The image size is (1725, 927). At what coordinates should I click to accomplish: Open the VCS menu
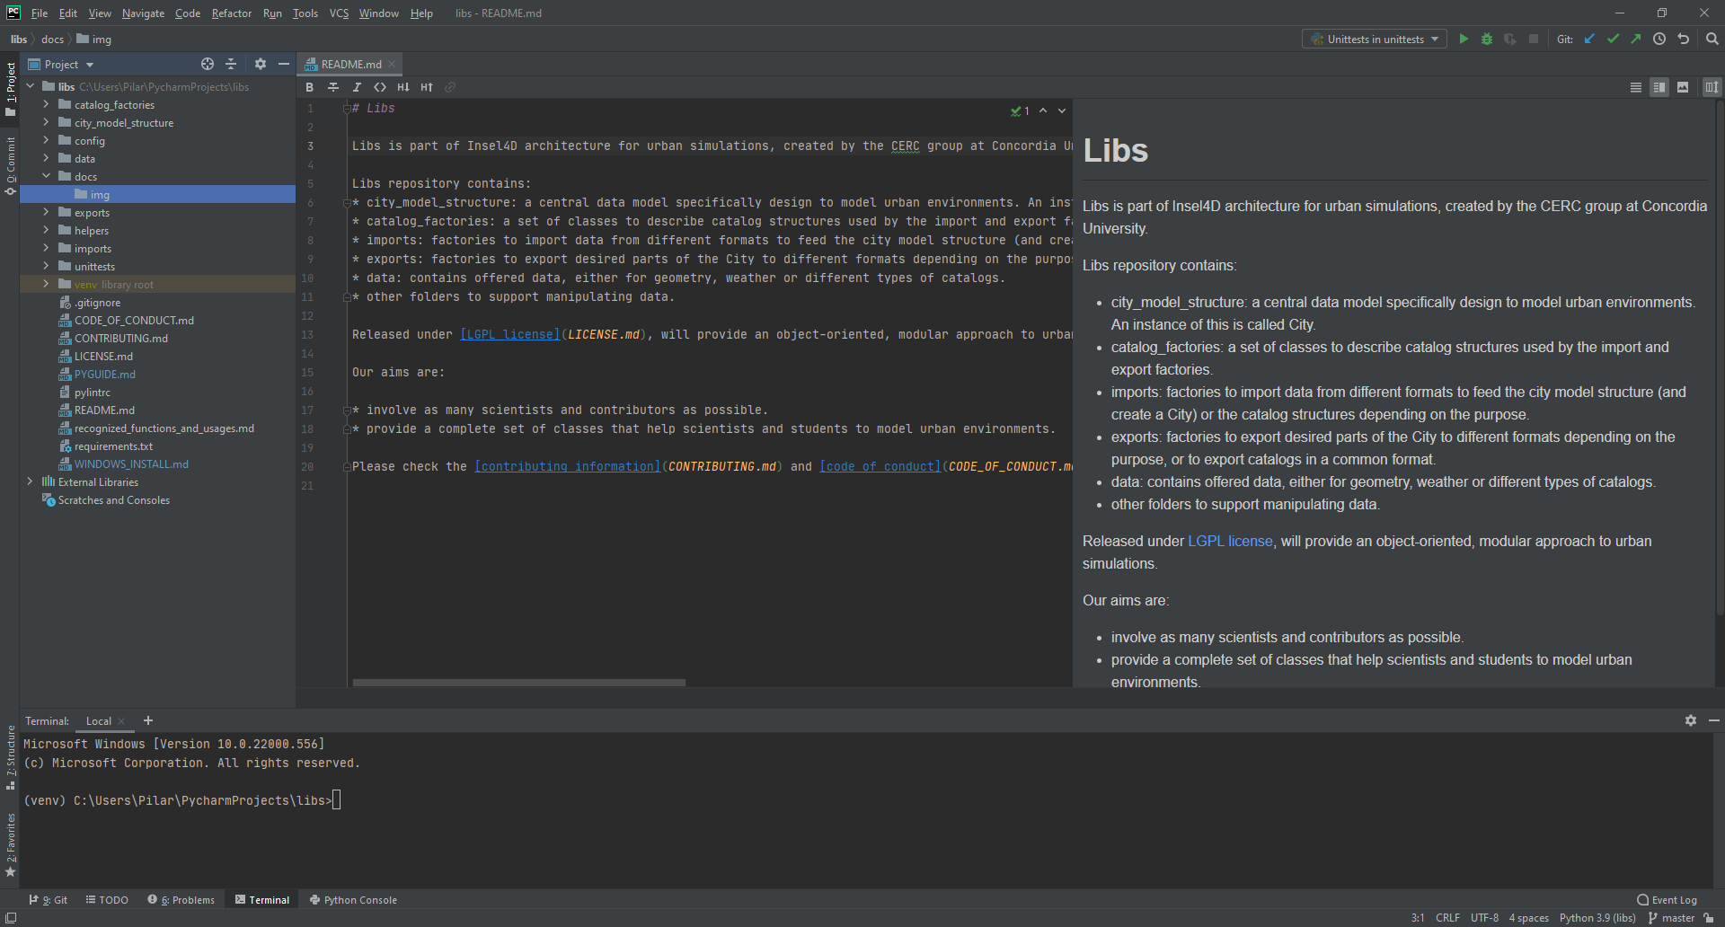click(x=339, y=13)
